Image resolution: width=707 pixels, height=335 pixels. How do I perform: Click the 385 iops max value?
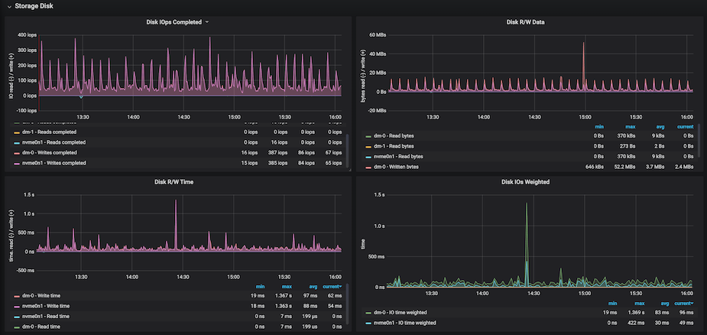tap(277, 163)
